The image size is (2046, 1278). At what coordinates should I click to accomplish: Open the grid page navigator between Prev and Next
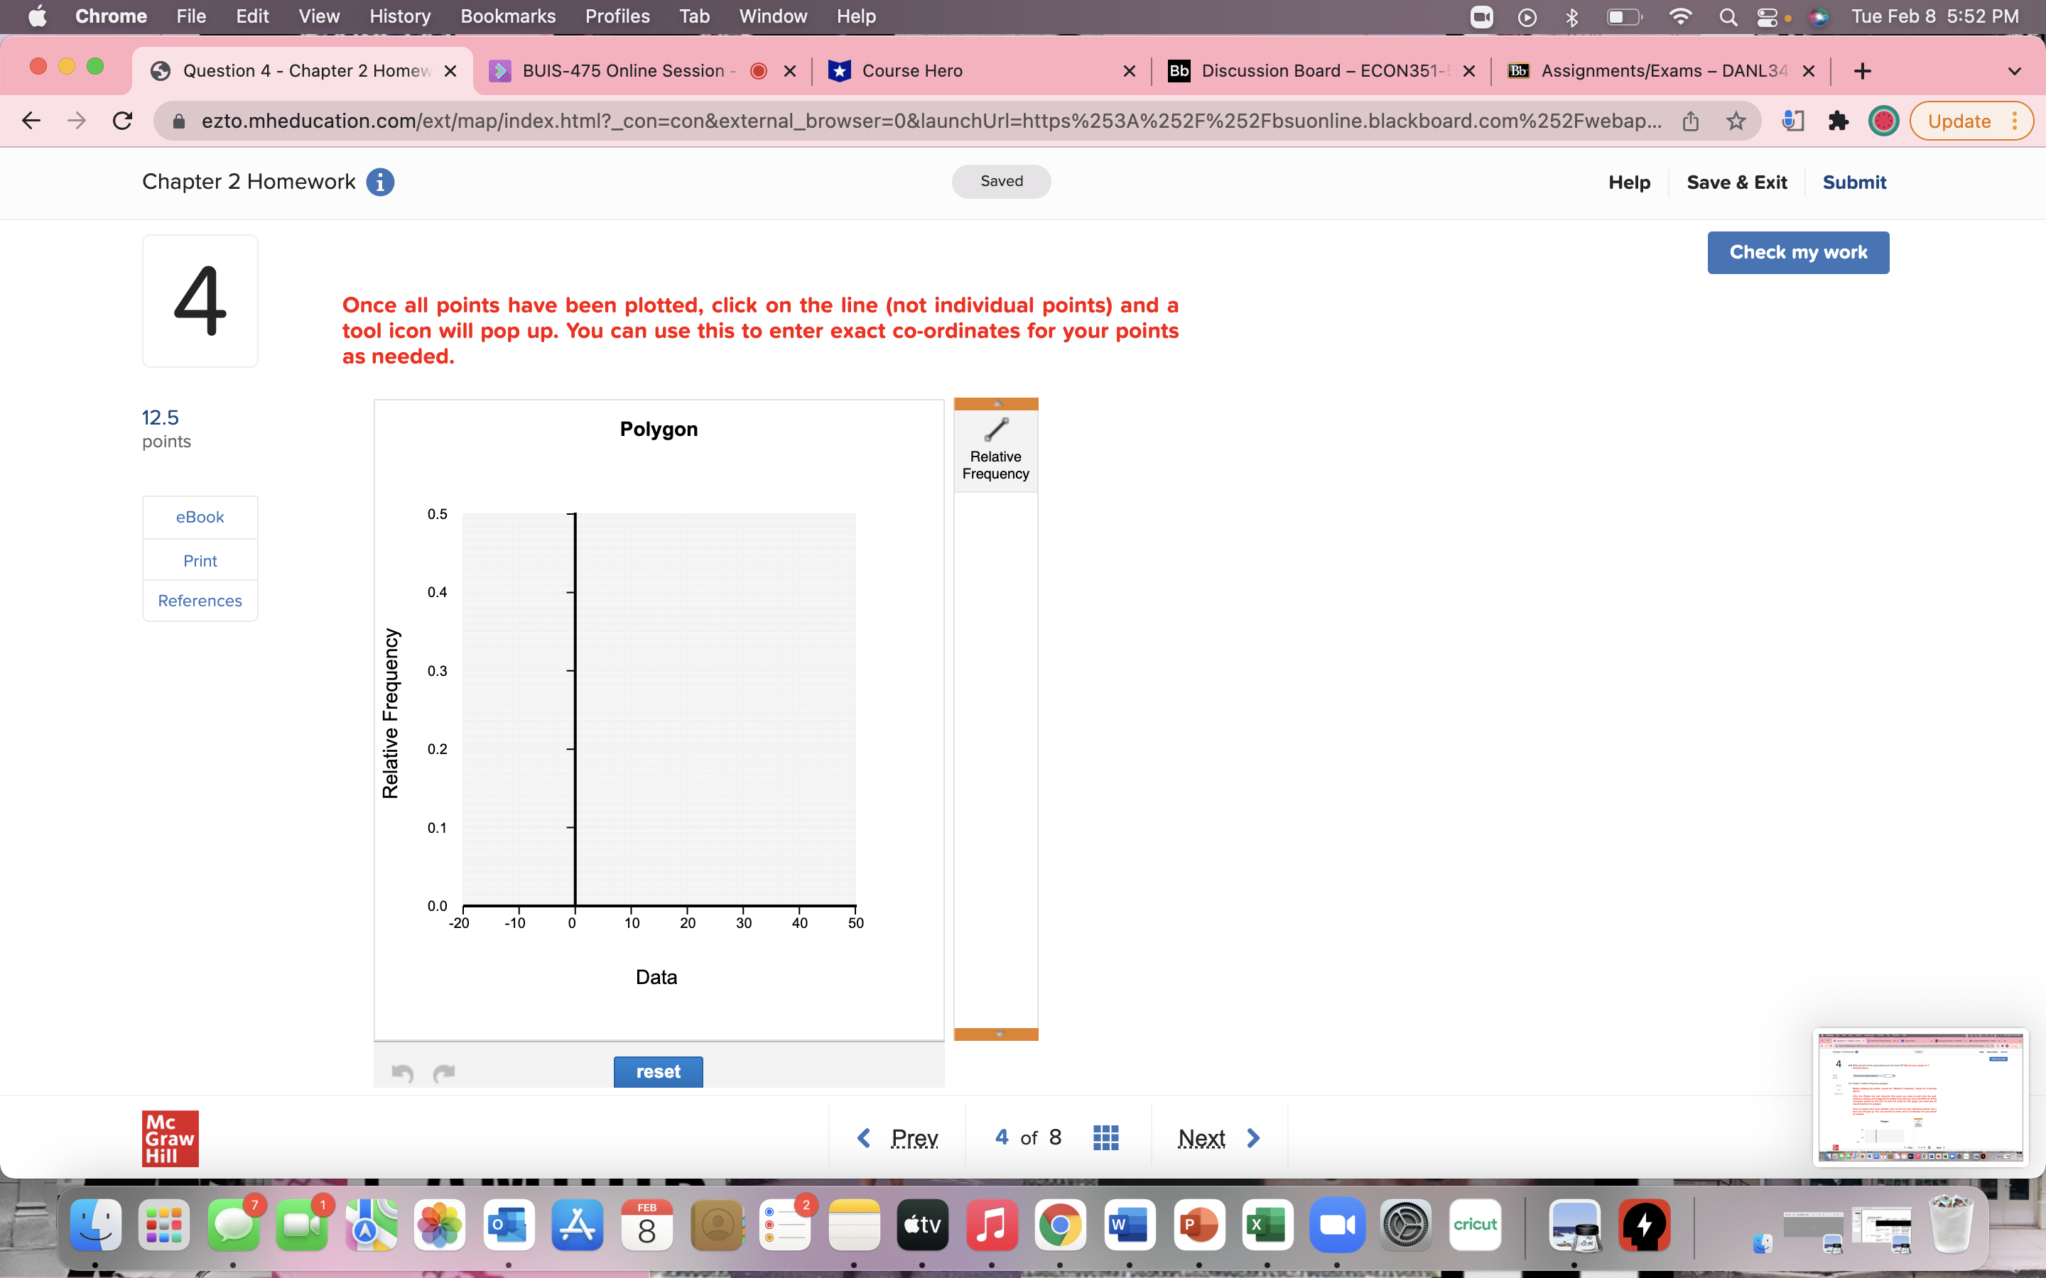pyautogui.click(x=1106, y=1137)
